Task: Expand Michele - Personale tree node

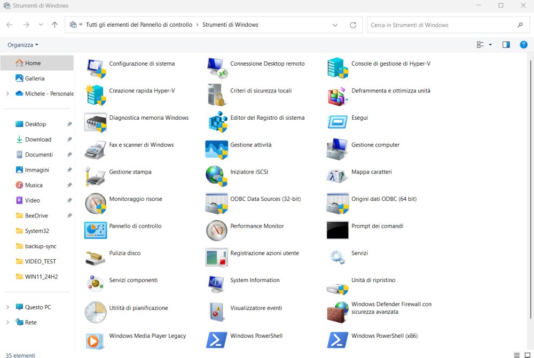Action: point(7,94)
